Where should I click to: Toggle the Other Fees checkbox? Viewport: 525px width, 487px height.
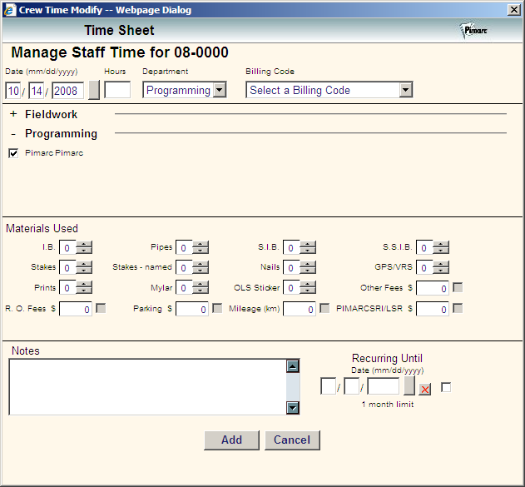pos(458,287)
